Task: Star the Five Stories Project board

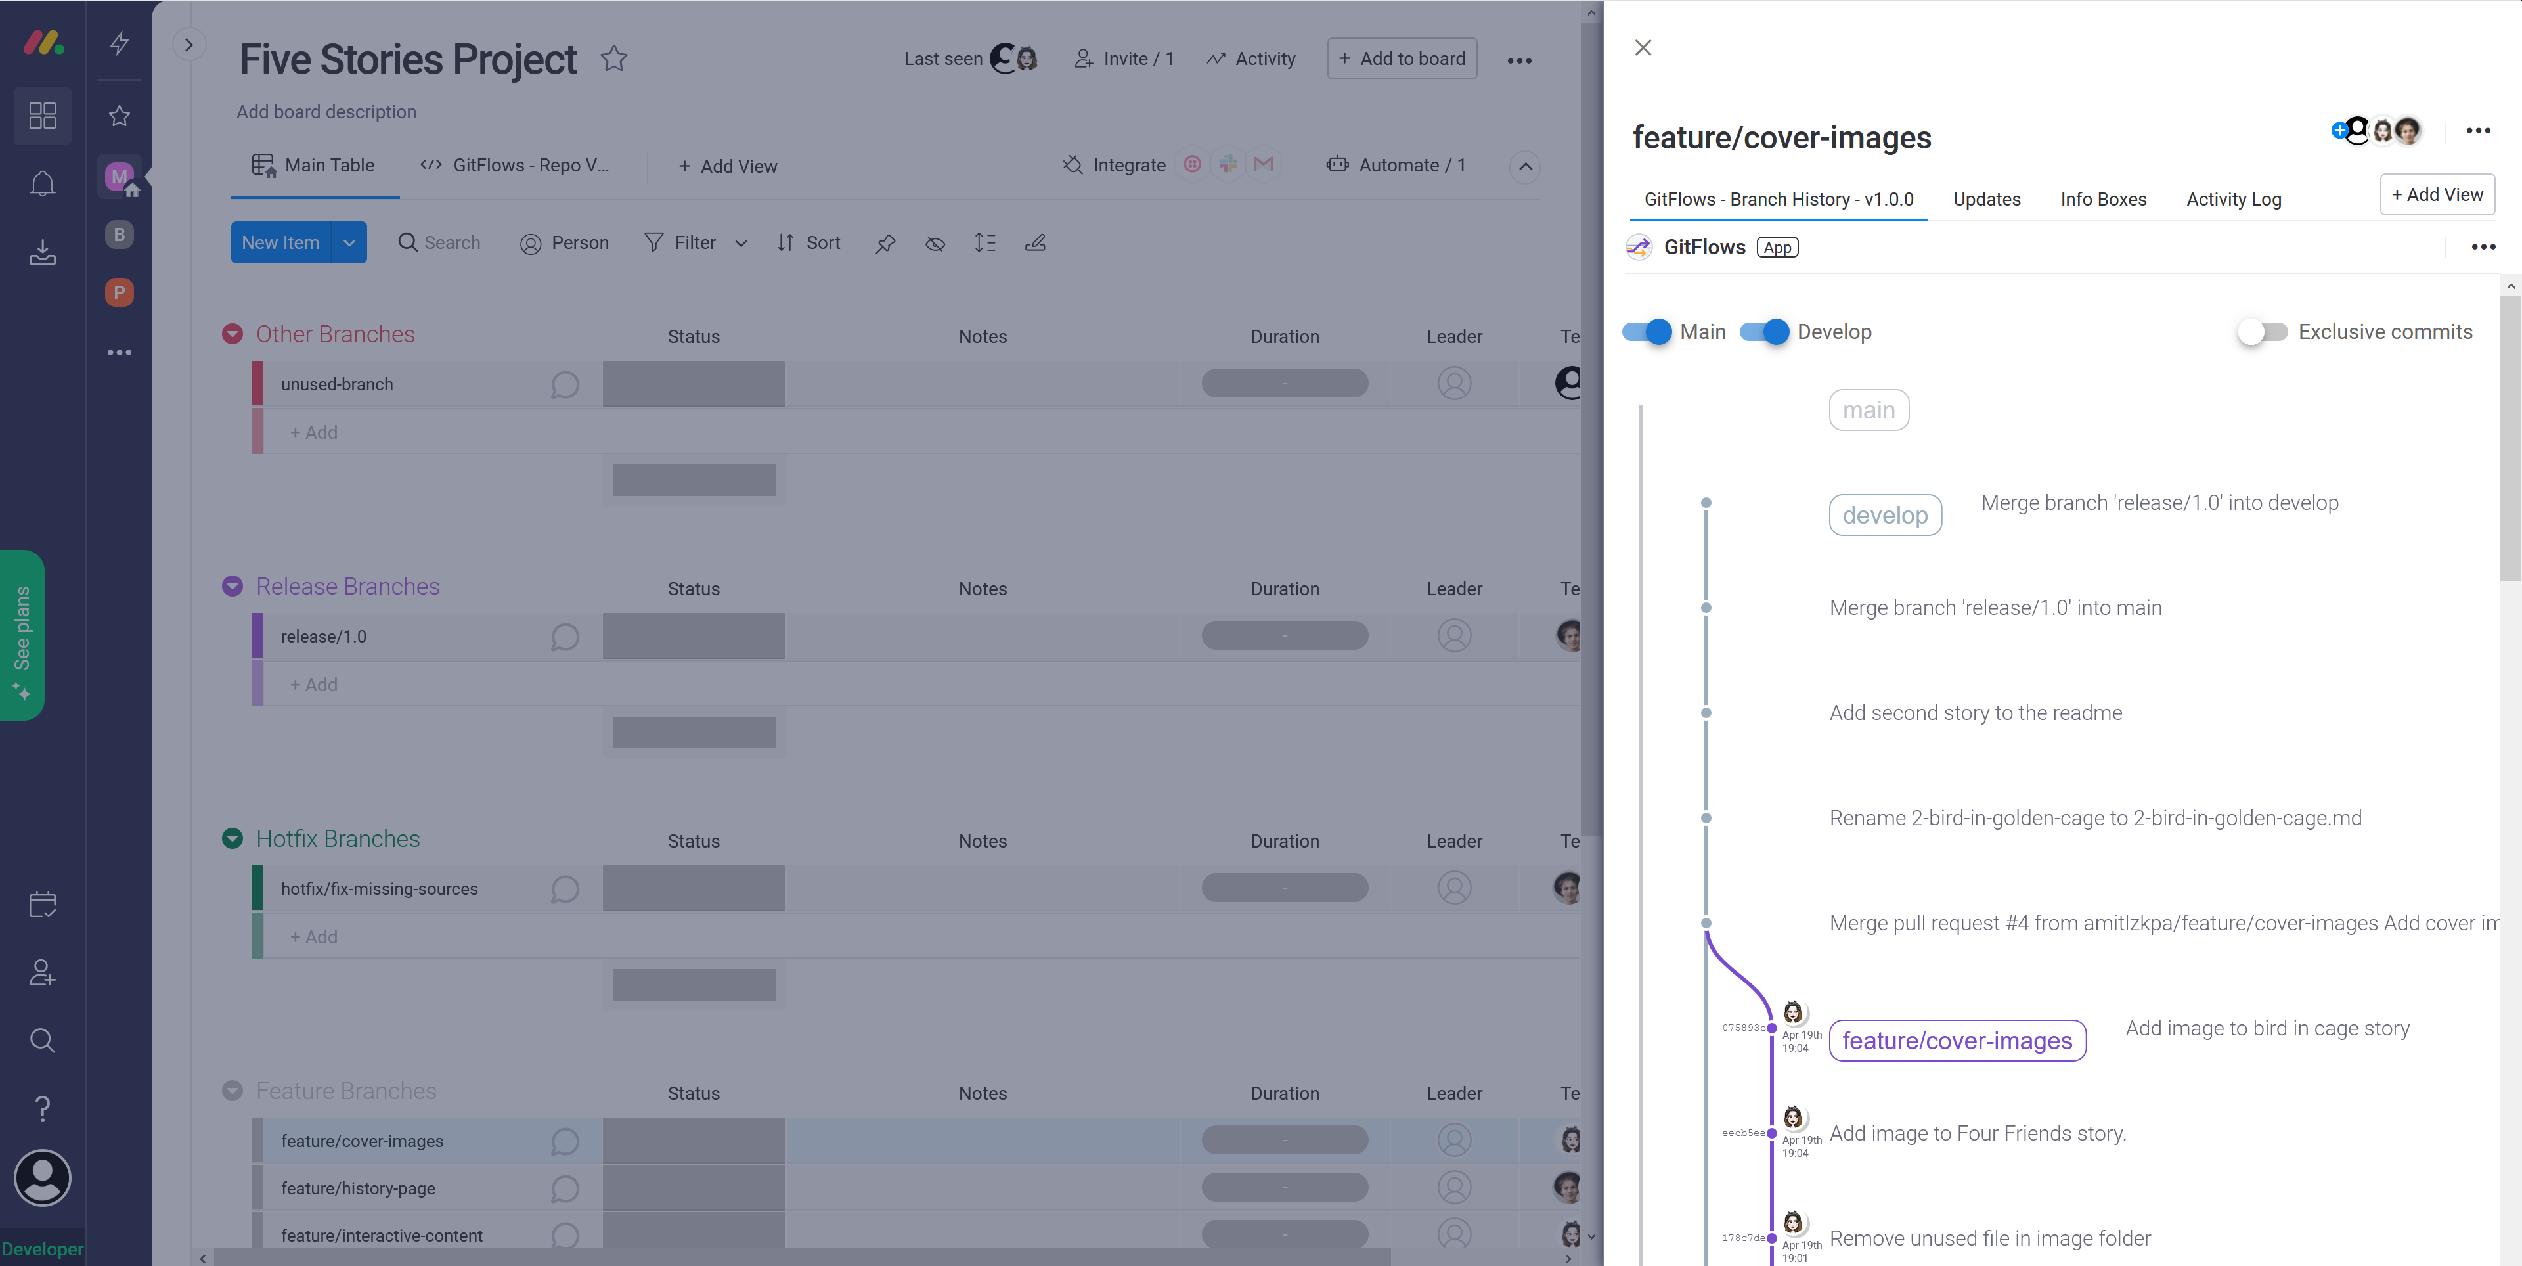Action: tap(614, 58)
